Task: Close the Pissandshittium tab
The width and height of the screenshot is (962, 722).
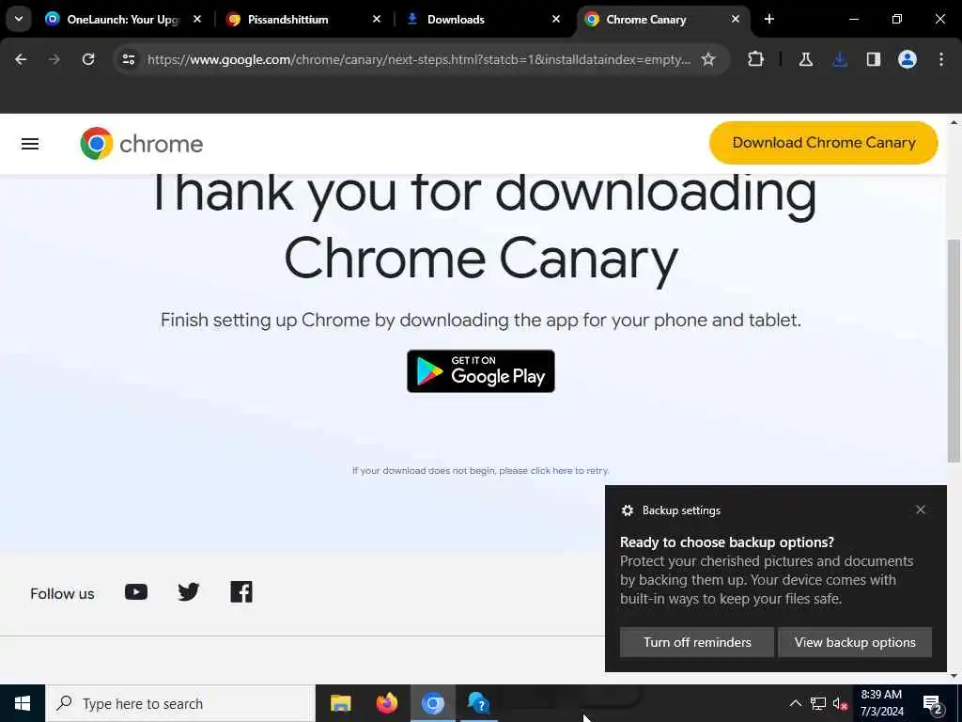Action: pos(377,19)
